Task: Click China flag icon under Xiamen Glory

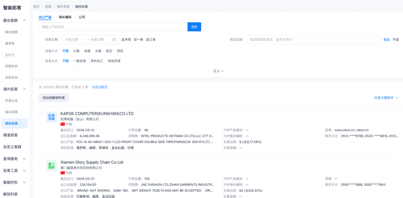Action: click(63, 173)
